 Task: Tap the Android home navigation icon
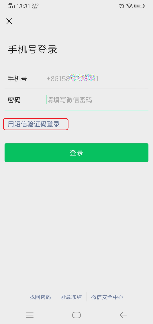[x=76, y=315]
